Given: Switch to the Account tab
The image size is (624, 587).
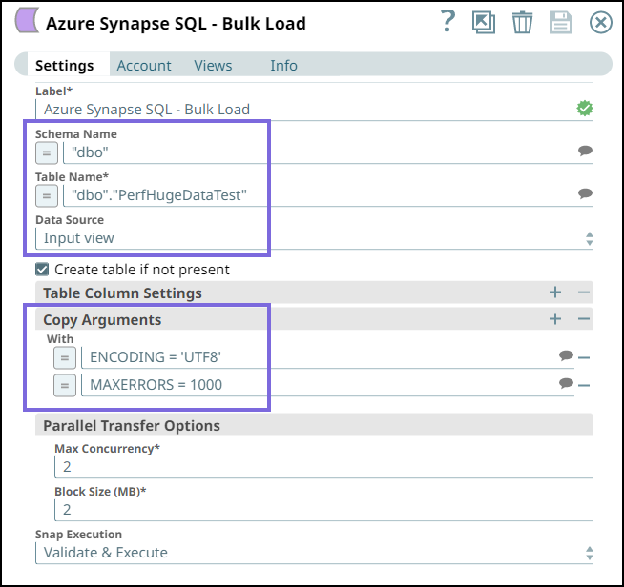Looking at the screenshot, I should 144,65.
